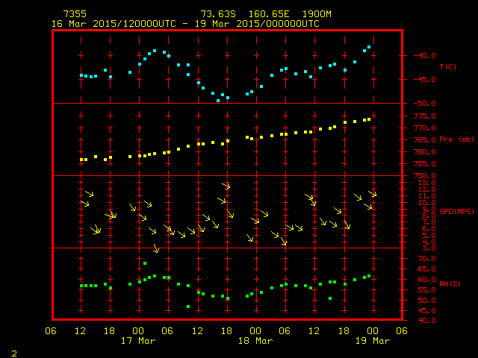Click the -40.0 temperature tick value
The width and height of the screenshot is (478, 358).
pos(425,56)
